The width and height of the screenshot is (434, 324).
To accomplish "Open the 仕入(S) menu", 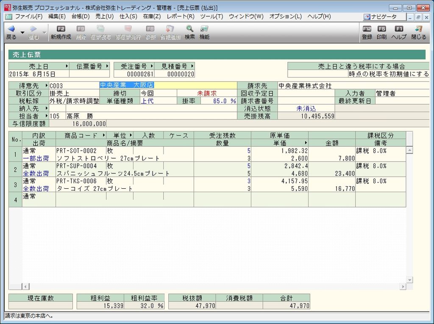I will click(x=128, y=17).
